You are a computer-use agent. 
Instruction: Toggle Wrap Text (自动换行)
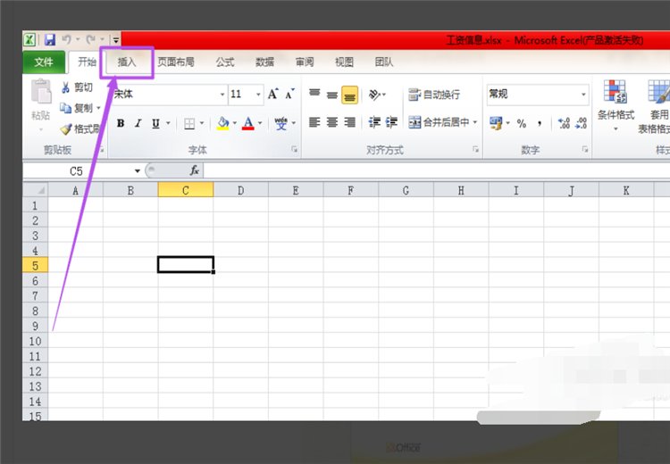tap(433, 95)
